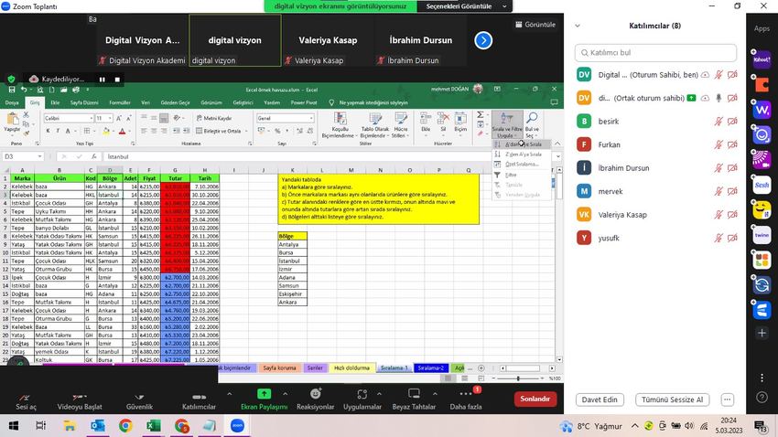Select Özel Sıralama menu entry

pos(521,164)
